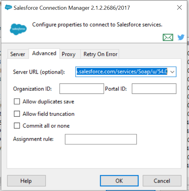Select the Advanced tab
The width and height of the screenshot is (189, 191).
coord(44,53)
